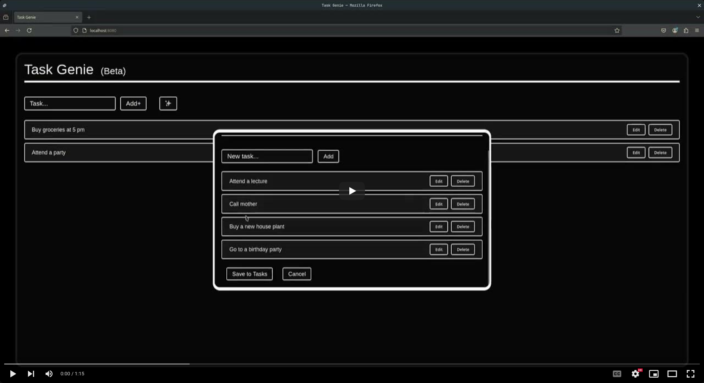Enter fullscreen video mode
Image resolution: width=704 pixels, height=383 pixels.
(x=691, y=373)
